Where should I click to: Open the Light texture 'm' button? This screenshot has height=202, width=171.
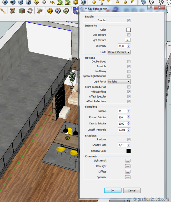point(128,40)
